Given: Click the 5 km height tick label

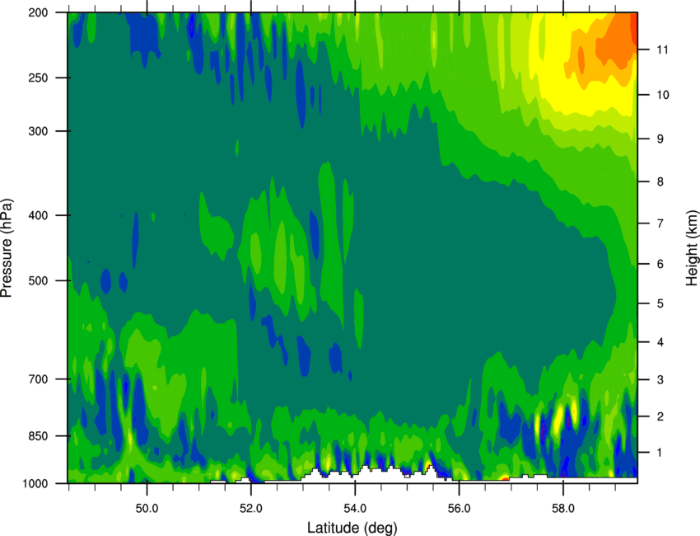Looking at the screenshot, I should click(x=660, y=303).
